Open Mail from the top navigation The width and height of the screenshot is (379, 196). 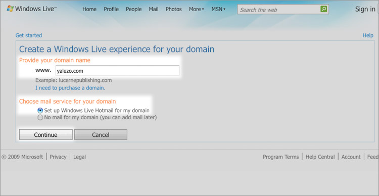(x=154, y=9)
